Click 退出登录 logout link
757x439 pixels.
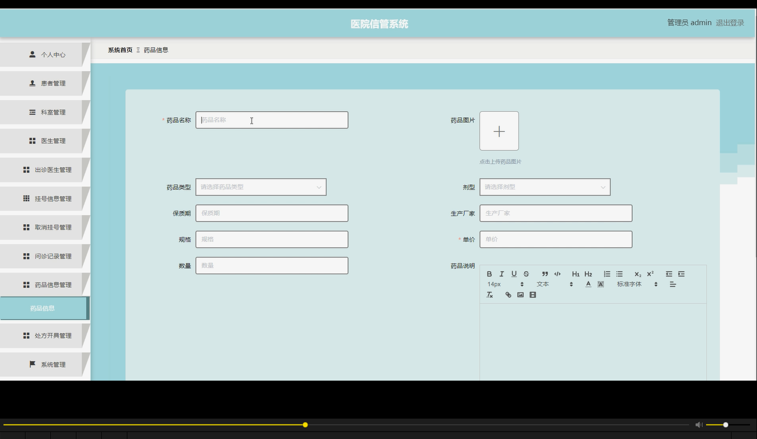coord(730,22)
